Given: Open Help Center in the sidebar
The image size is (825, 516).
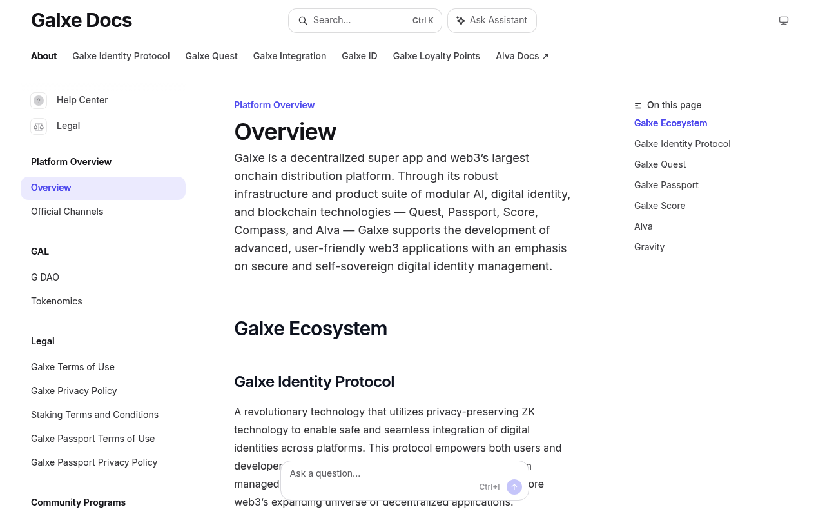Looking at the screenshot, I should point(82,100).
